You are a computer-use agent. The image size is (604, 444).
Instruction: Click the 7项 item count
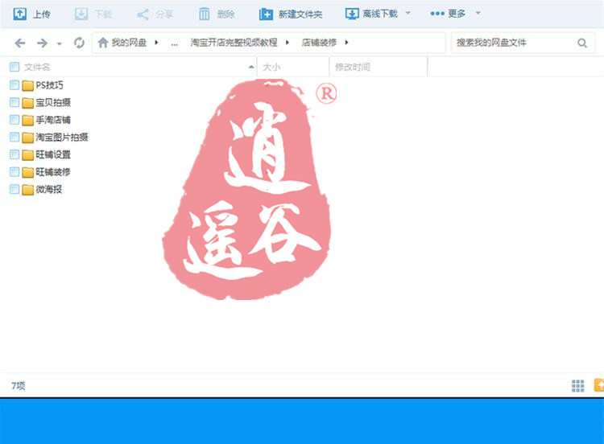click(18, 386)
